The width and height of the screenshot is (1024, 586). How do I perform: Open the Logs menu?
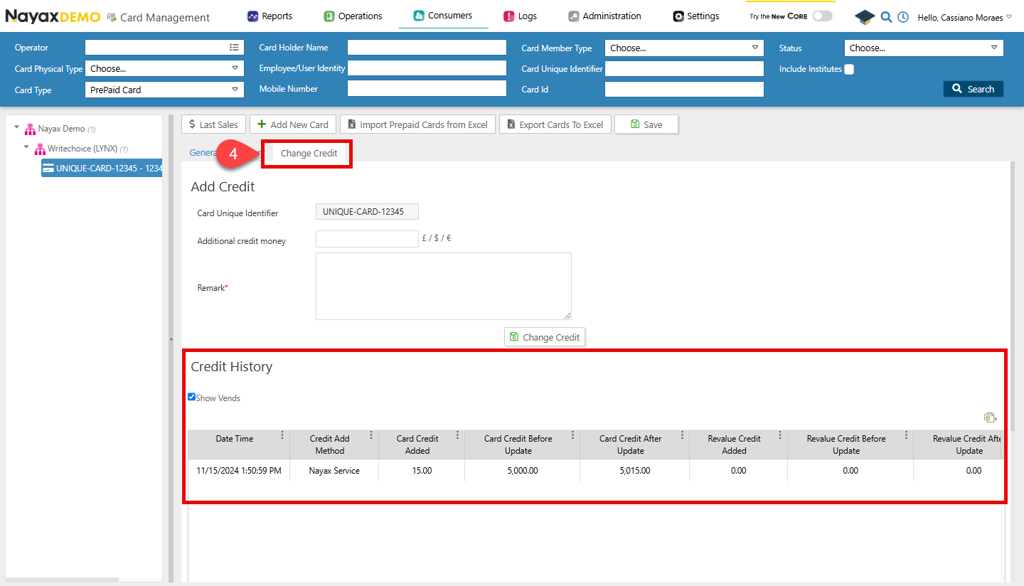(520, 16)
